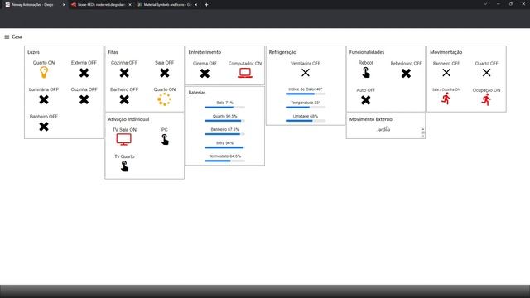Click the Casa dashboard title
Viewport: 530px width, 298px height.
(17, 36)
